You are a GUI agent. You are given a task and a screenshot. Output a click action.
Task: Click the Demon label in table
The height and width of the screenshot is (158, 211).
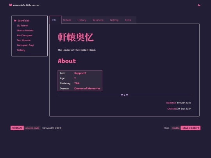tap(64, 89)
